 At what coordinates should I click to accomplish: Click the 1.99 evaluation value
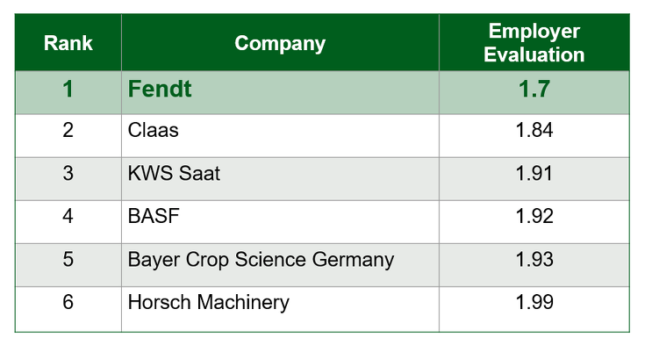[534, 302]
